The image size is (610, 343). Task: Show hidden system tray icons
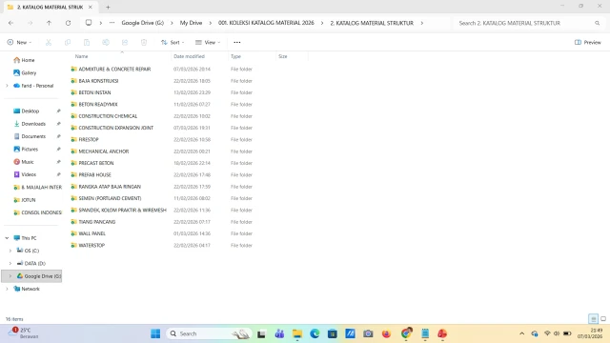(x=521, y=333)
